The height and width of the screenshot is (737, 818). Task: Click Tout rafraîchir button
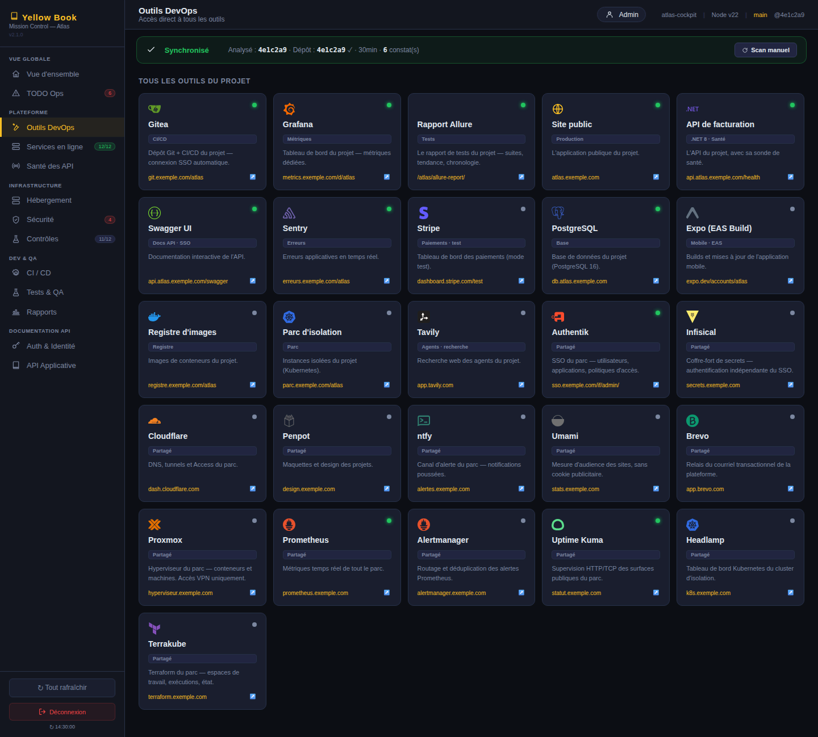pos(62,688)
